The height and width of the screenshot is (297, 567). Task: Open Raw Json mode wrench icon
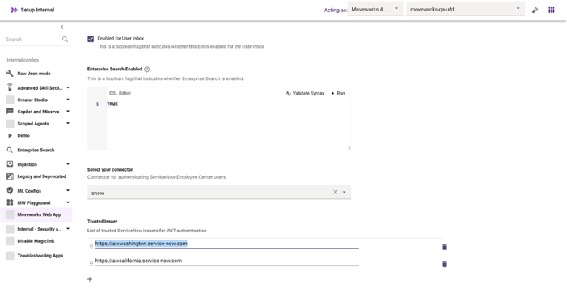[10, 74]
